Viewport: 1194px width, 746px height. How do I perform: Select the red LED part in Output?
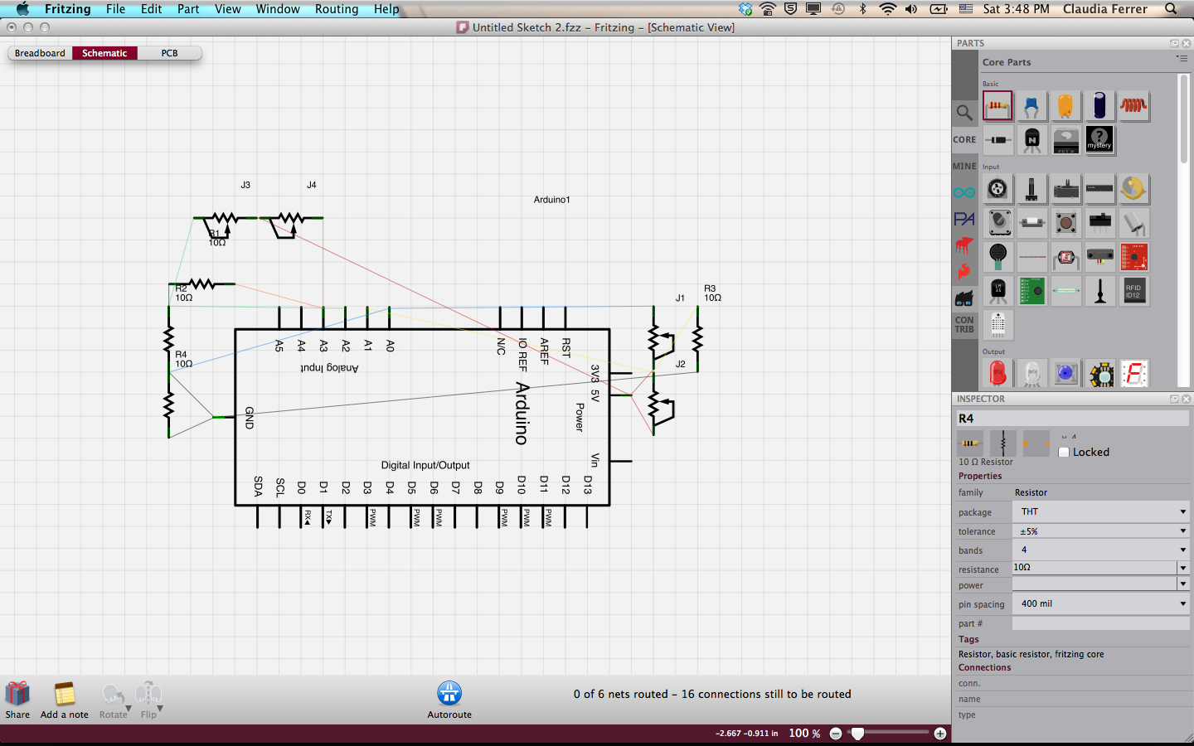(x=997, y=374)
